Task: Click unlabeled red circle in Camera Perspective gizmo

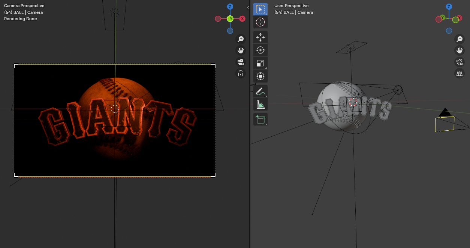Action: [218, 19]
